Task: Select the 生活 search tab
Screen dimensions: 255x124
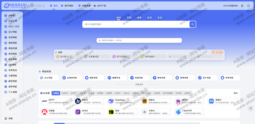Action: click(x=160, y=18)
